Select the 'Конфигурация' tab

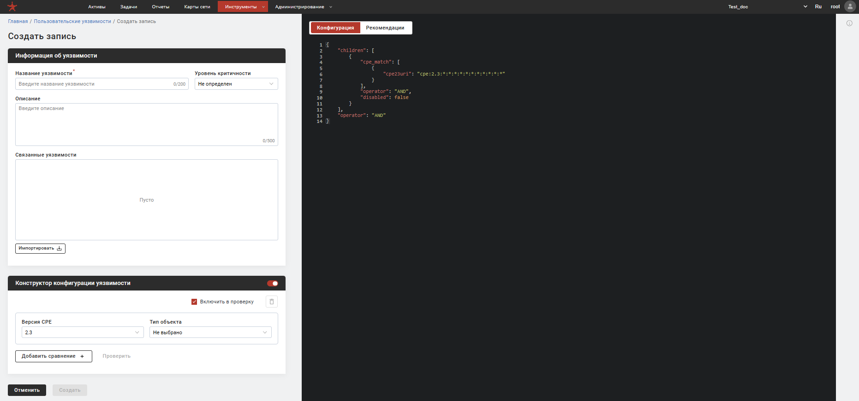click(x=335, y=28)
